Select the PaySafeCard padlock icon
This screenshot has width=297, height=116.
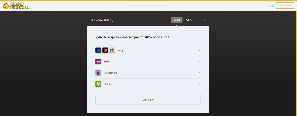pyautogui.click(x=98, y=73)
